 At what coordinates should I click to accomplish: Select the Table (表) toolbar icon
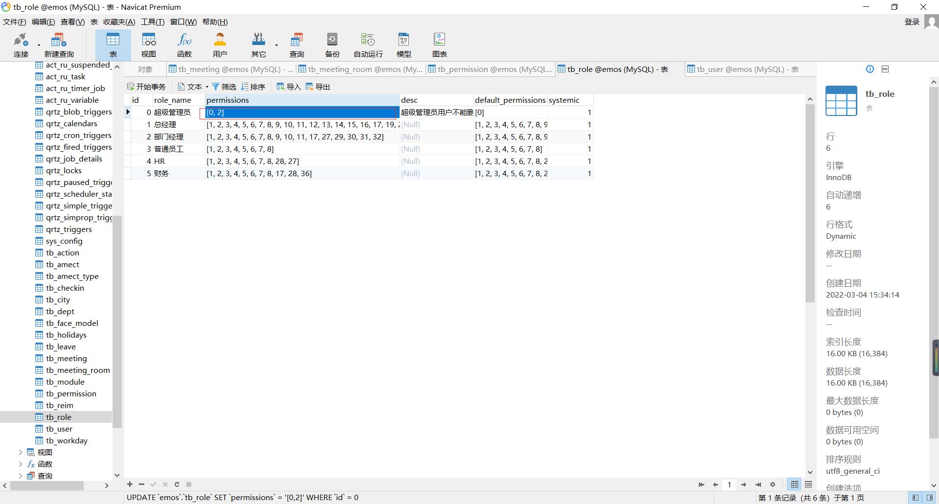(x=113, y=45)
